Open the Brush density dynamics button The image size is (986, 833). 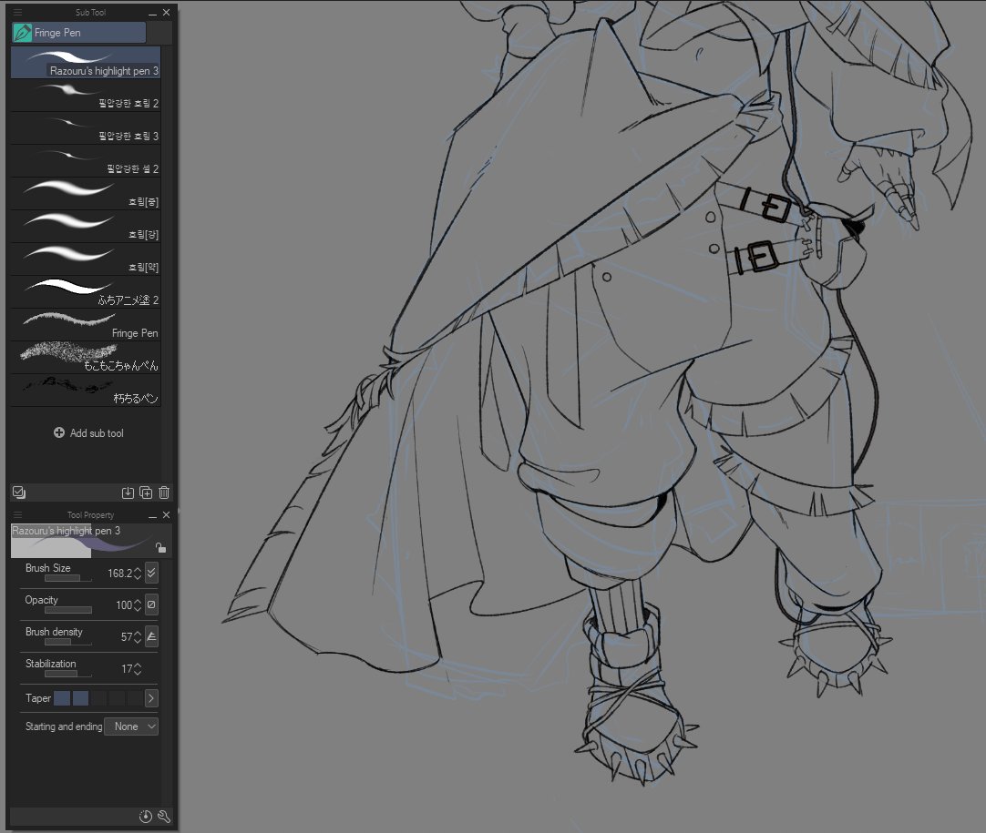point(151,636)
